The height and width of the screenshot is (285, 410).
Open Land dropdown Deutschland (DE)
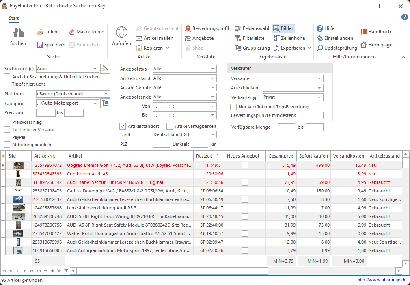[213, 135]
